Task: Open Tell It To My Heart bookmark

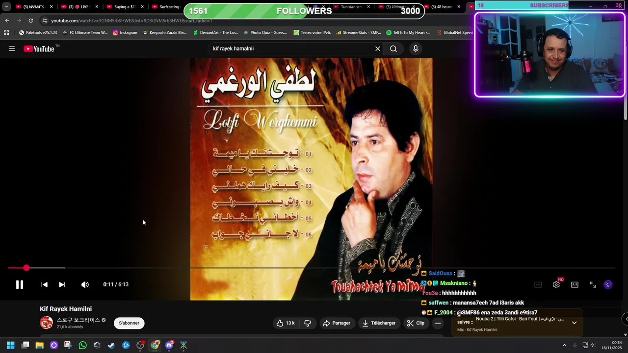Action: coord(408,33)
